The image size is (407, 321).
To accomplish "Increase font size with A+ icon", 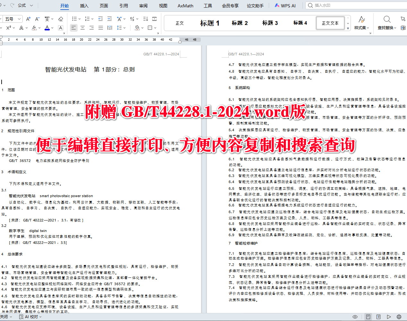I will [x=28, y=19].
